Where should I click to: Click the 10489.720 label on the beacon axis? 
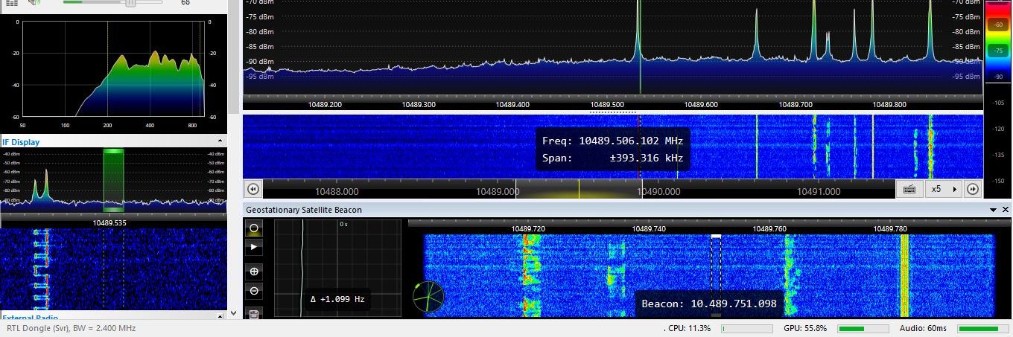point(528,228)
